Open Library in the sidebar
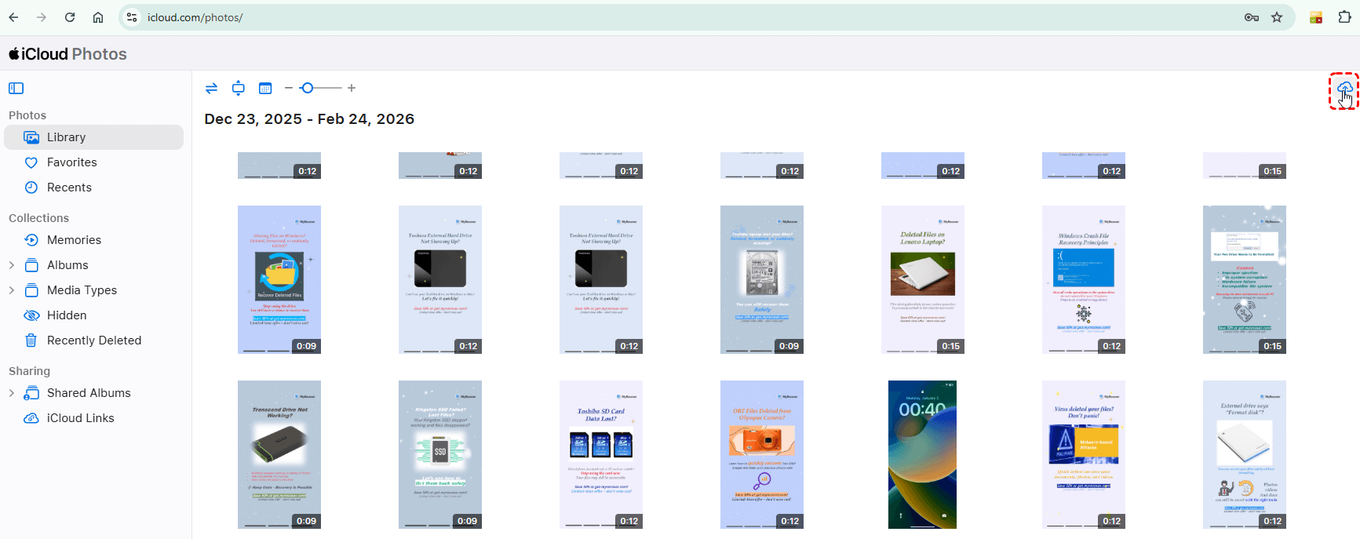Image resolution: width=1360 pixels, height=539 pixels. pyautogui.click(x=94, y=137)
